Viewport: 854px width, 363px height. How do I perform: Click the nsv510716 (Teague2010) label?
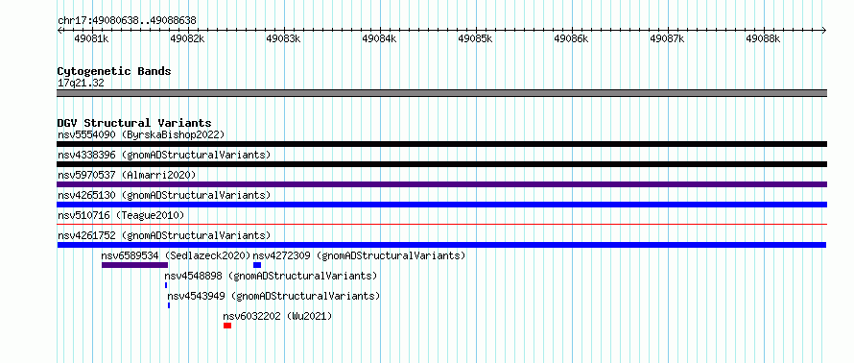point(121,215)
